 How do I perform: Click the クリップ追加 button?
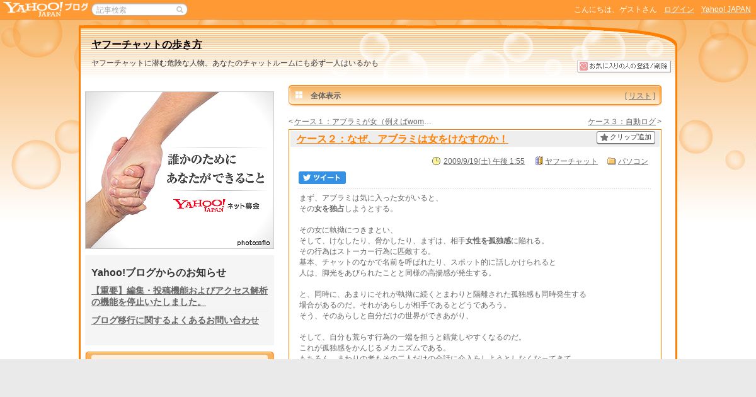click(x=626, y=137)
